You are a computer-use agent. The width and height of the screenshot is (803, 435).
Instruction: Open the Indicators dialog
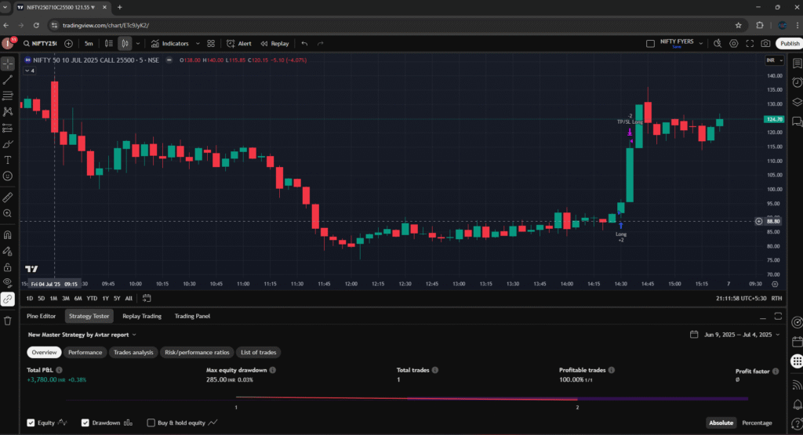click(170, 44)
